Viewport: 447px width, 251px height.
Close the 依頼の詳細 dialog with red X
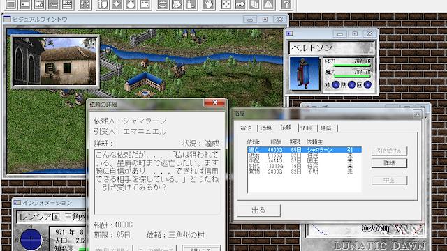[x=215, y=102]
